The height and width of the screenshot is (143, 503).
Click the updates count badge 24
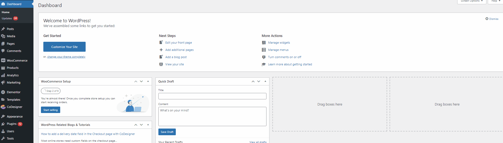(x=16, y=18)
